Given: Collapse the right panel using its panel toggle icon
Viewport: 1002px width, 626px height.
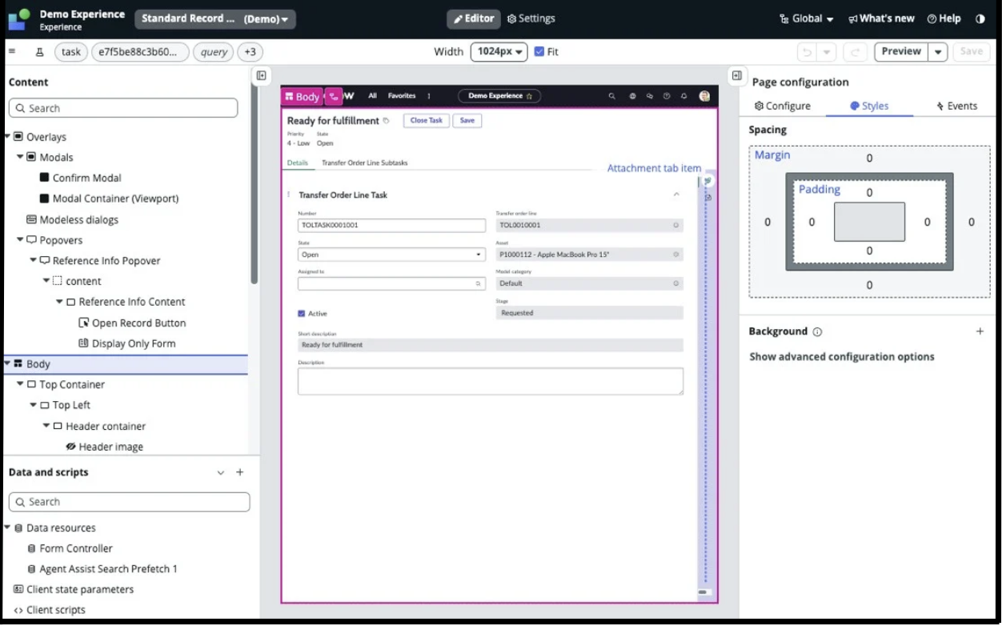Looking at the screenshot, I should (x=736, y=74).
